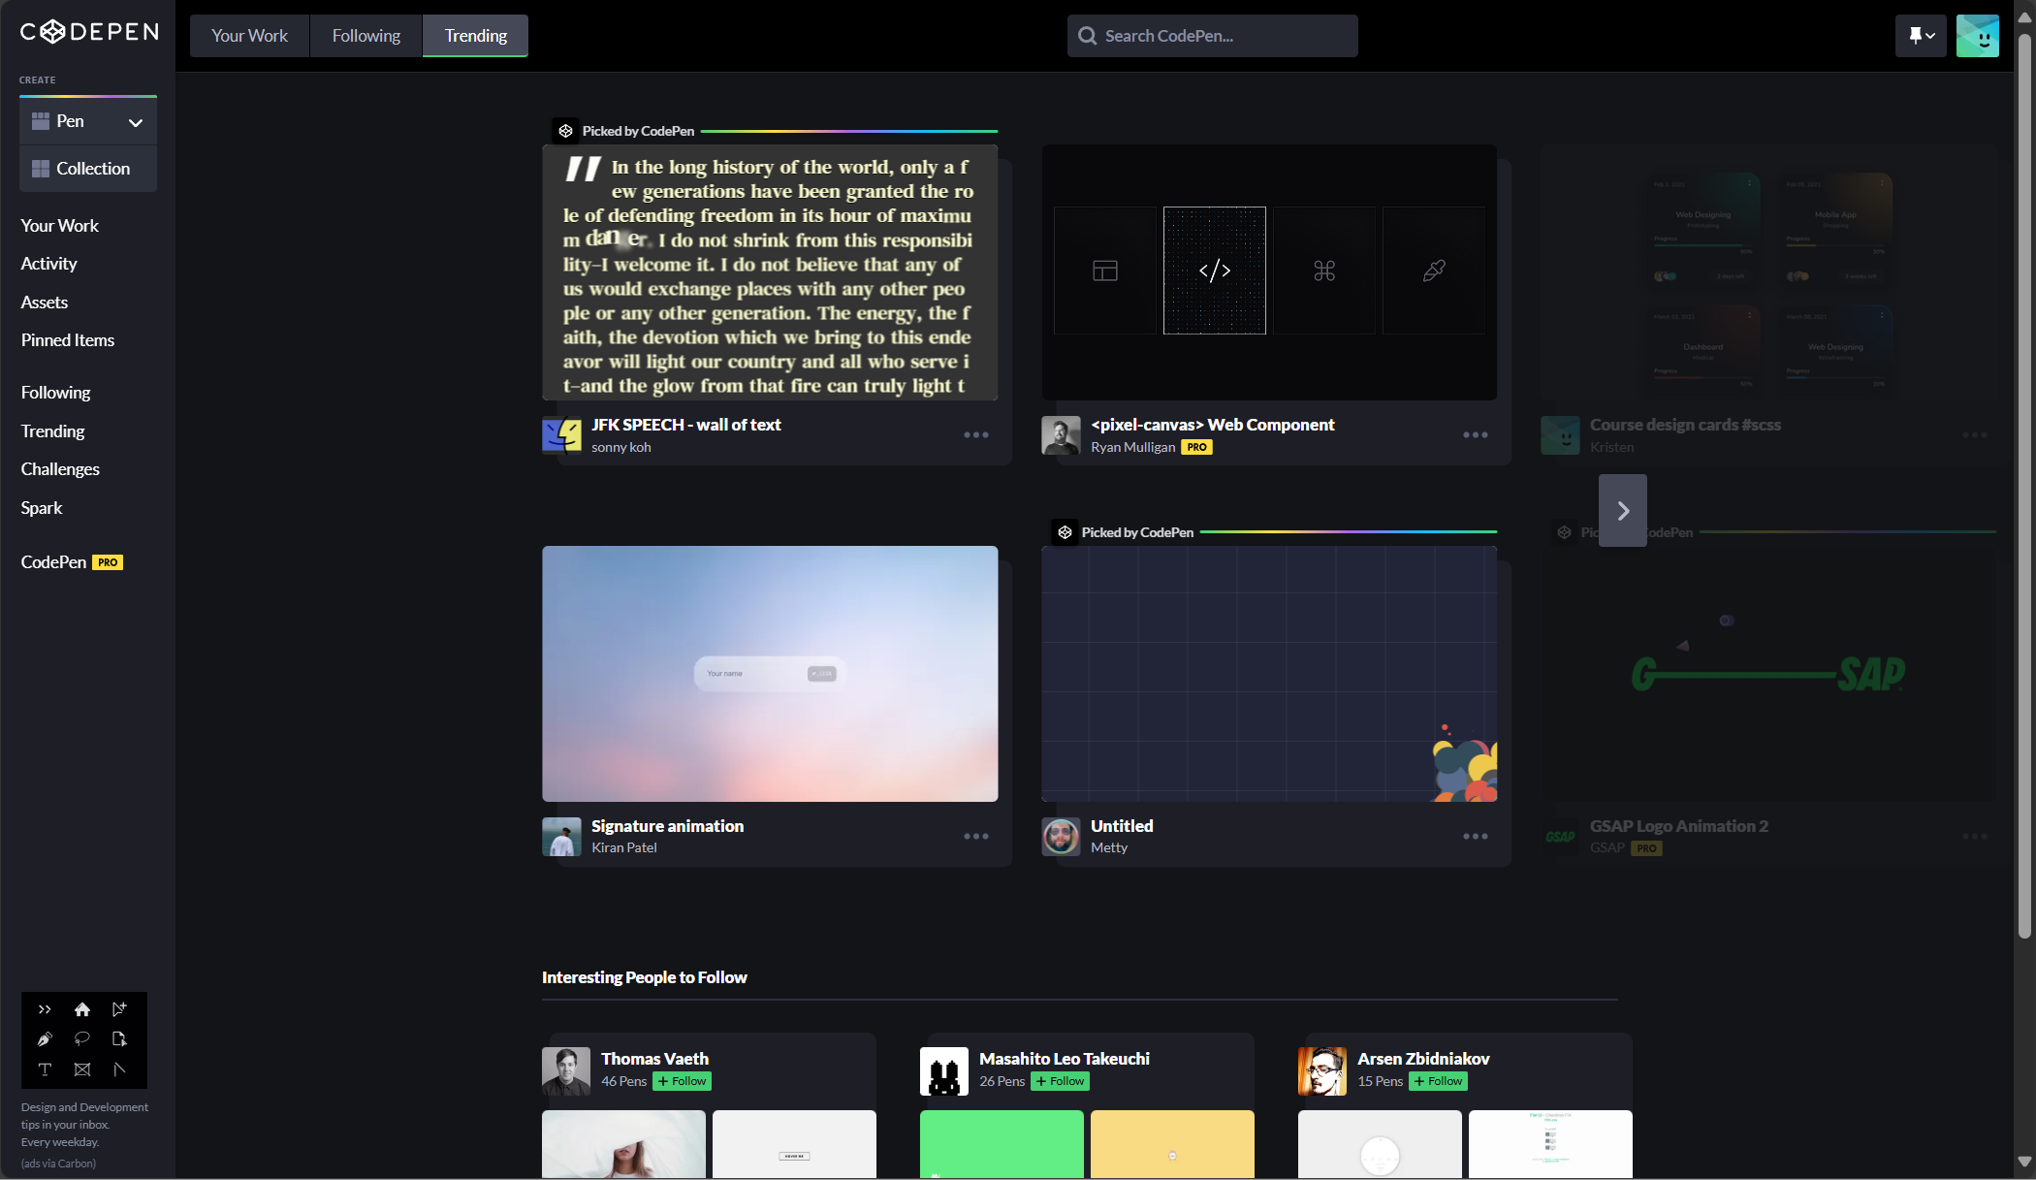
Task: Open the pinned items pin menu
Action: coord(1921,36)
